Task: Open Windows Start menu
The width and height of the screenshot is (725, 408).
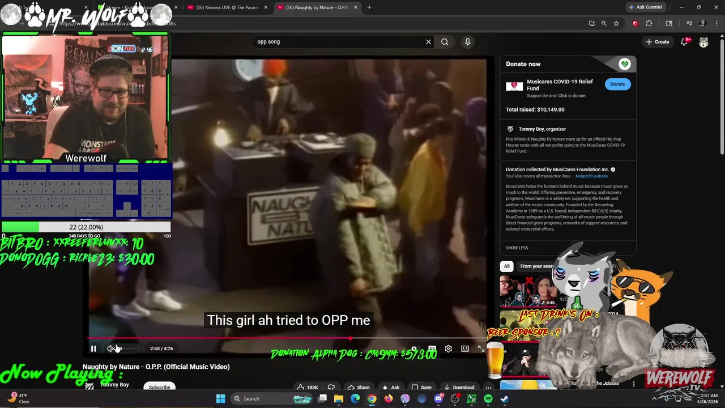Action: [x=221, y=399]
